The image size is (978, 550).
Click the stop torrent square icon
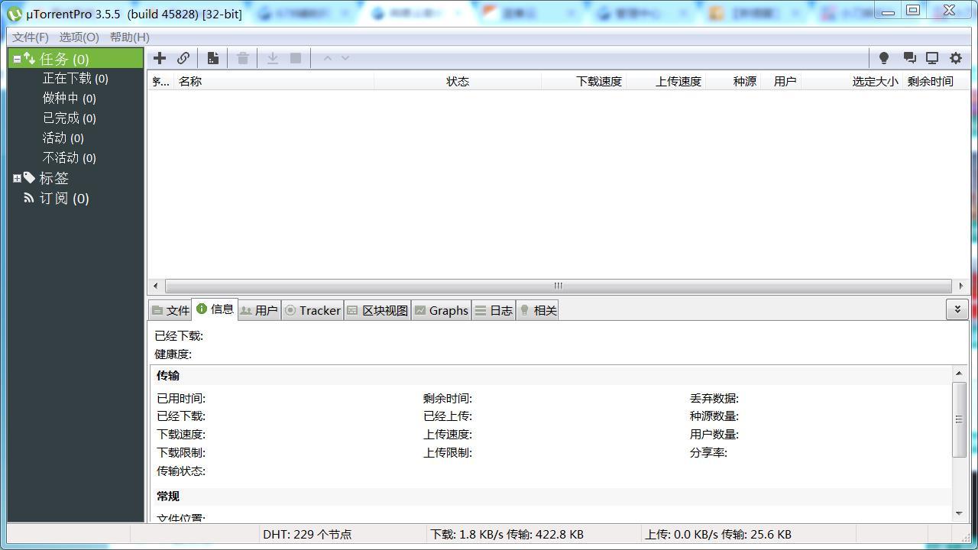tap(296, 57)
